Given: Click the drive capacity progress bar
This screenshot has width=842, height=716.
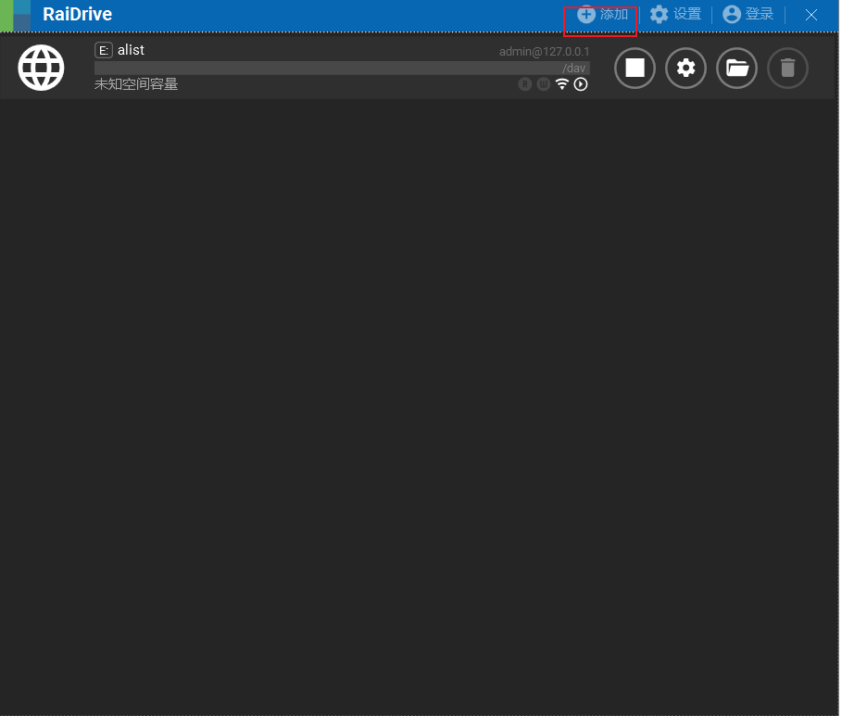Looking at the screenshot, I should tap(343, 67).
